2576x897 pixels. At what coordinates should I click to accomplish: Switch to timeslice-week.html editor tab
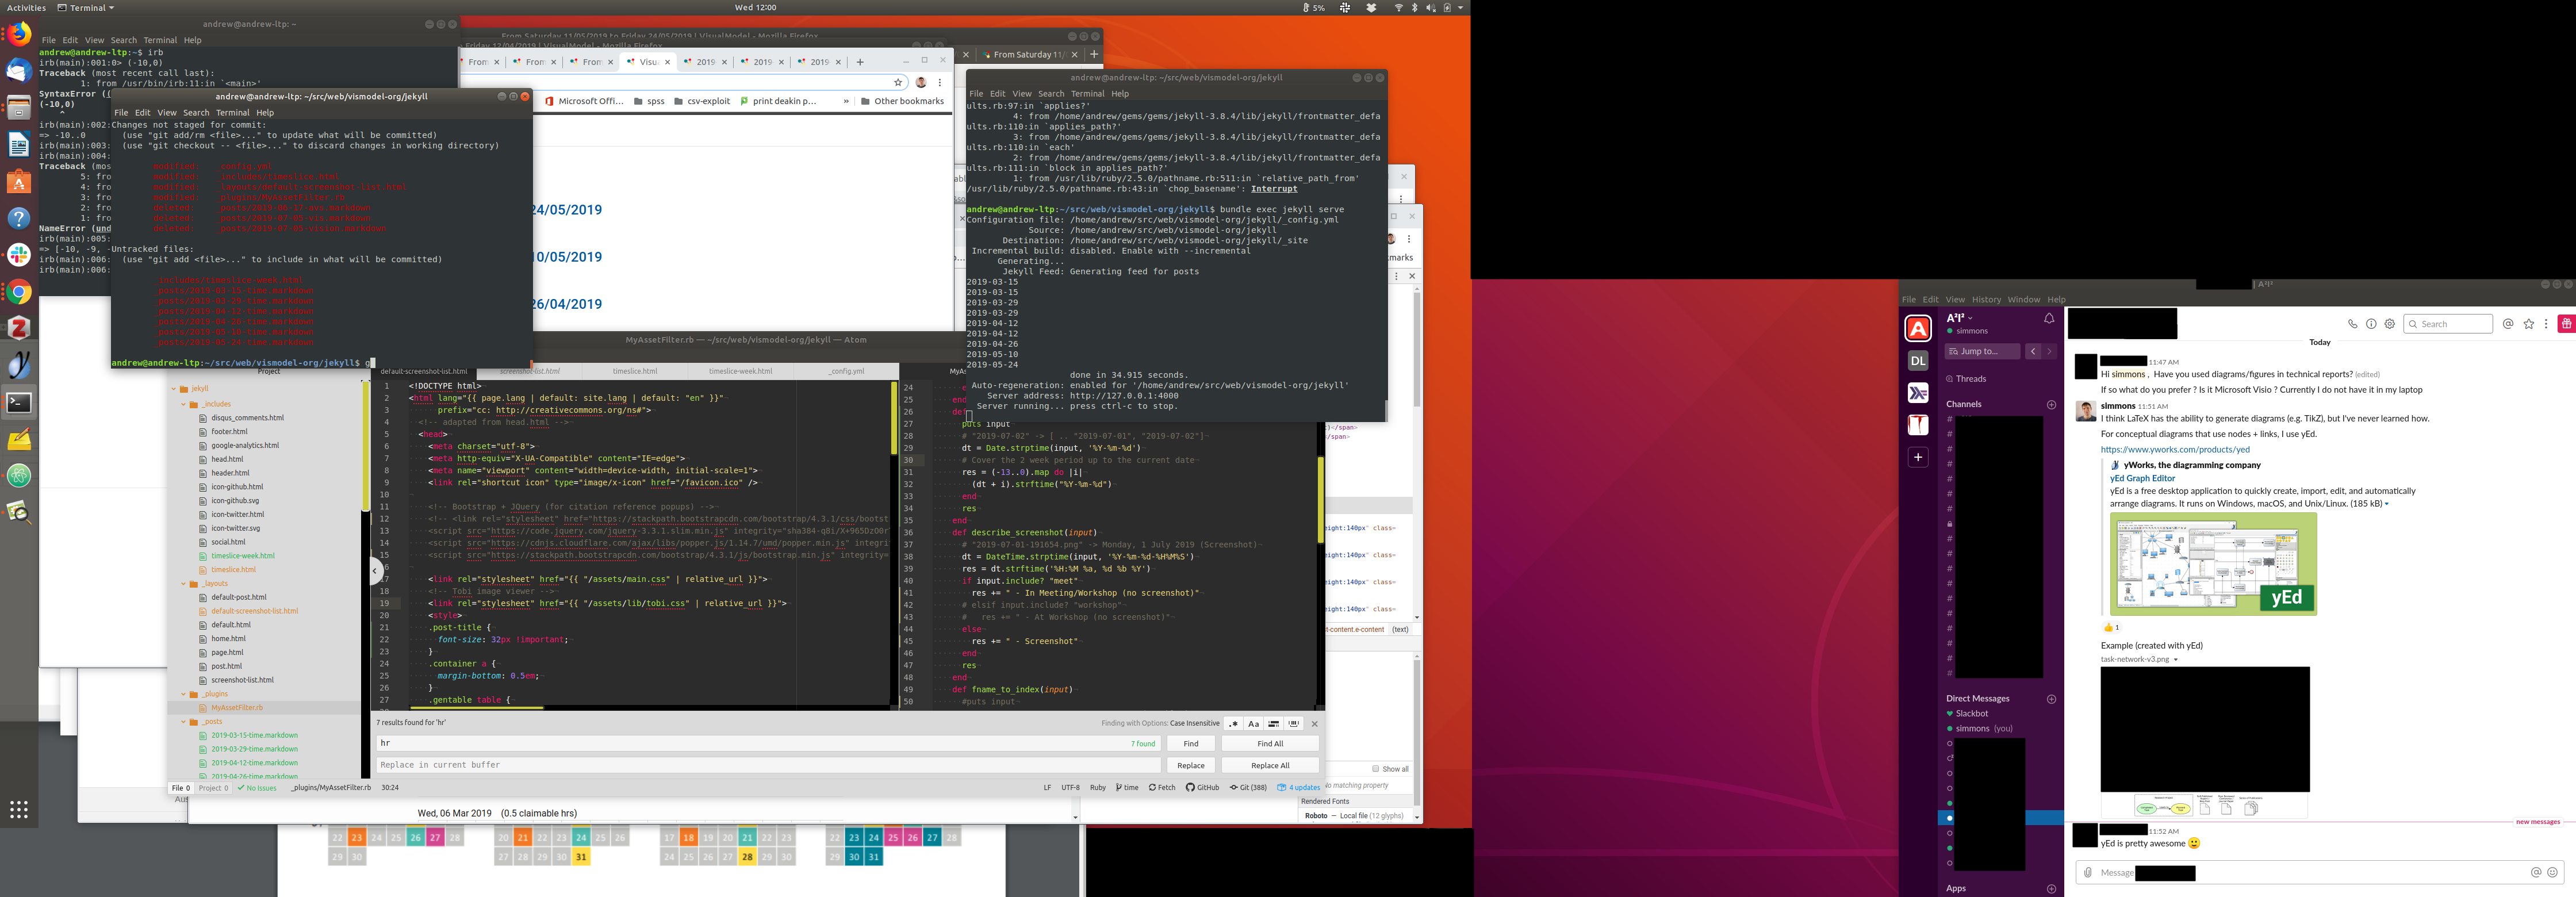click(740, 371)
